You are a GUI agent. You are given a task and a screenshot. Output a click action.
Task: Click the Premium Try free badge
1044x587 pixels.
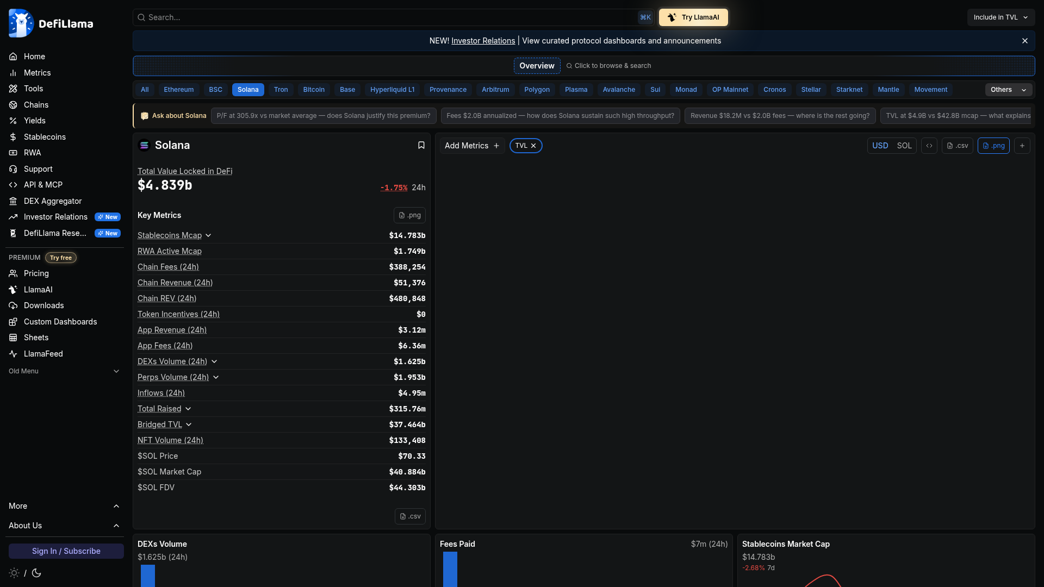(61, 258)
